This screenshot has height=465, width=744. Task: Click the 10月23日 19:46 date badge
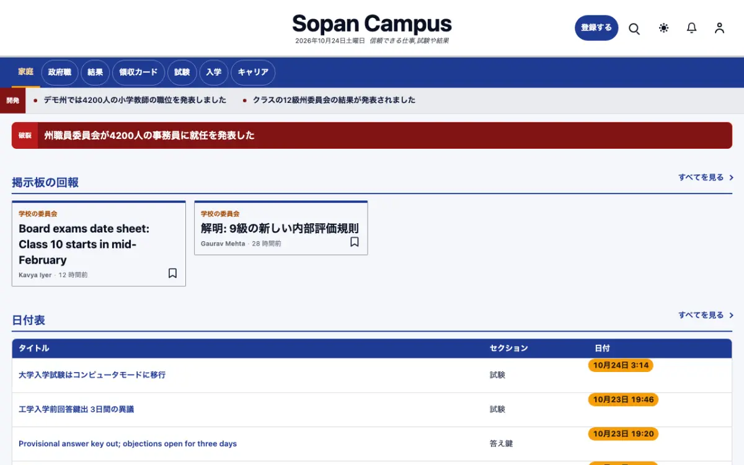623,400
